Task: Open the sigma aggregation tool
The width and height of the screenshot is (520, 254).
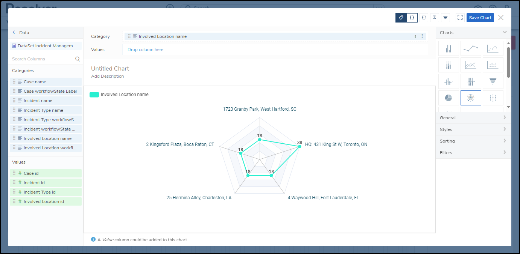Action: (x=435, y=18)
